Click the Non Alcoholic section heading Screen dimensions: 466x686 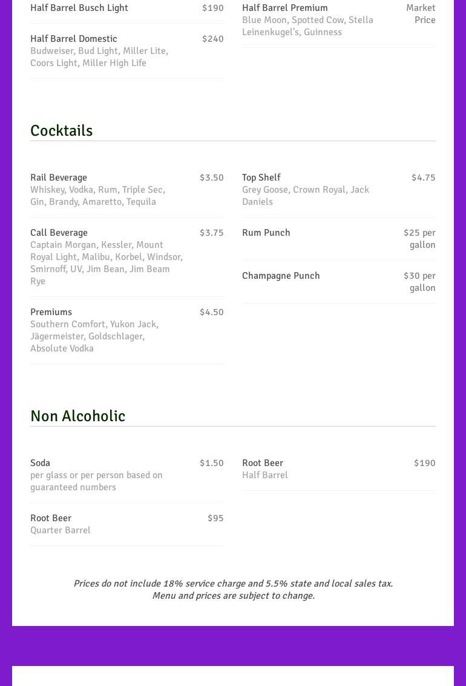77,416
